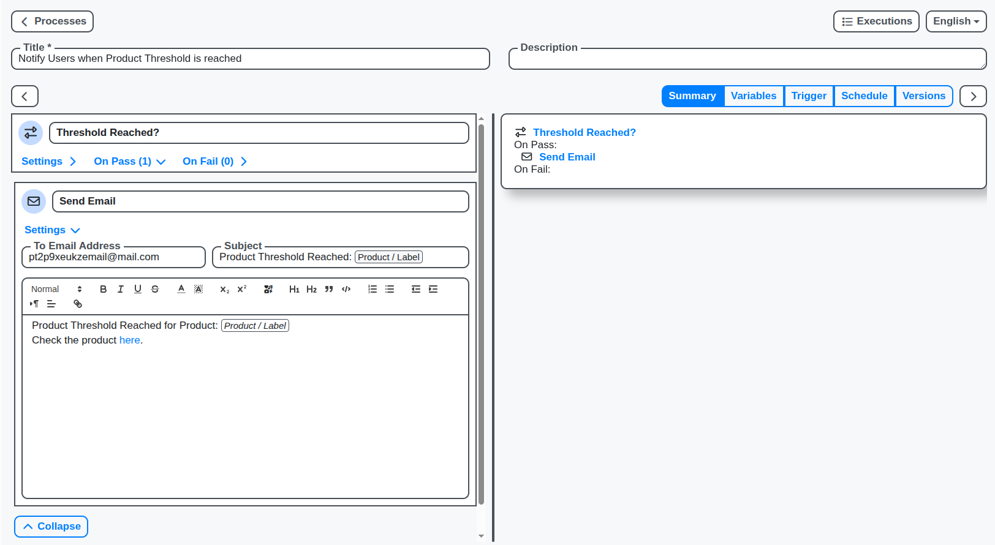The width and height of the screenshot is (995, 545).
Task: Insert a hyperlink with link icon
Action: point(78,304)
